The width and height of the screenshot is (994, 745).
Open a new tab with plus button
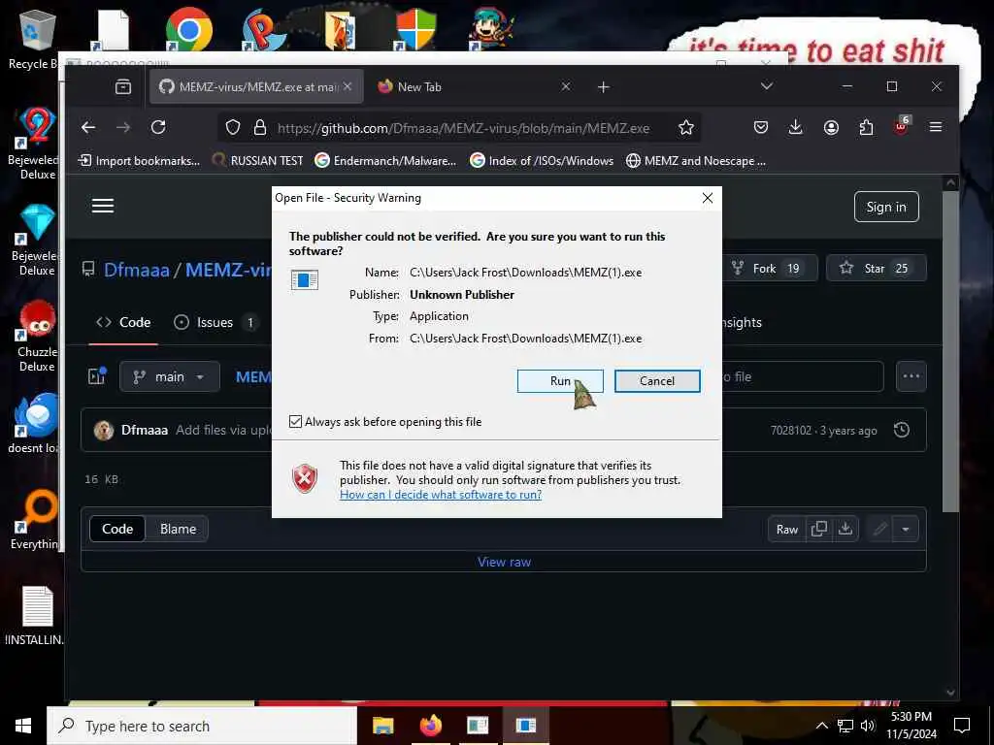(x=604, y=86)
